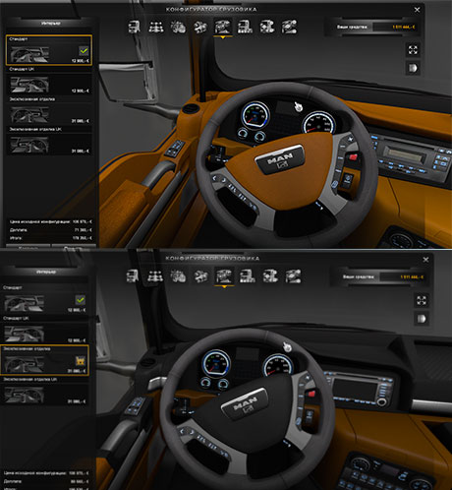Click the Стандарт label in top list

[19, 39]
